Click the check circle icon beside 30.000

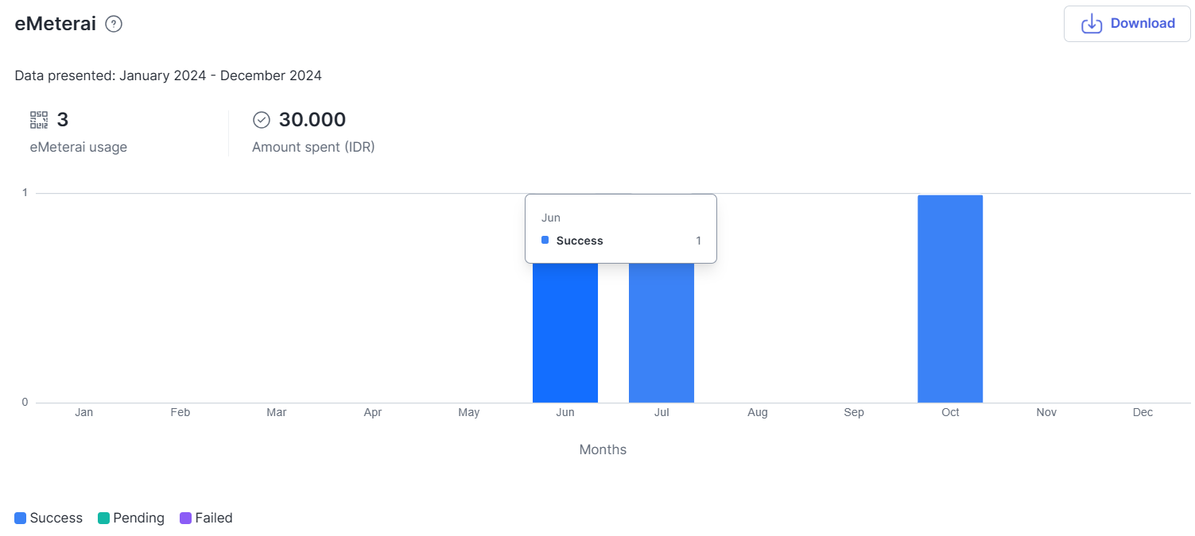pos(262,120)
